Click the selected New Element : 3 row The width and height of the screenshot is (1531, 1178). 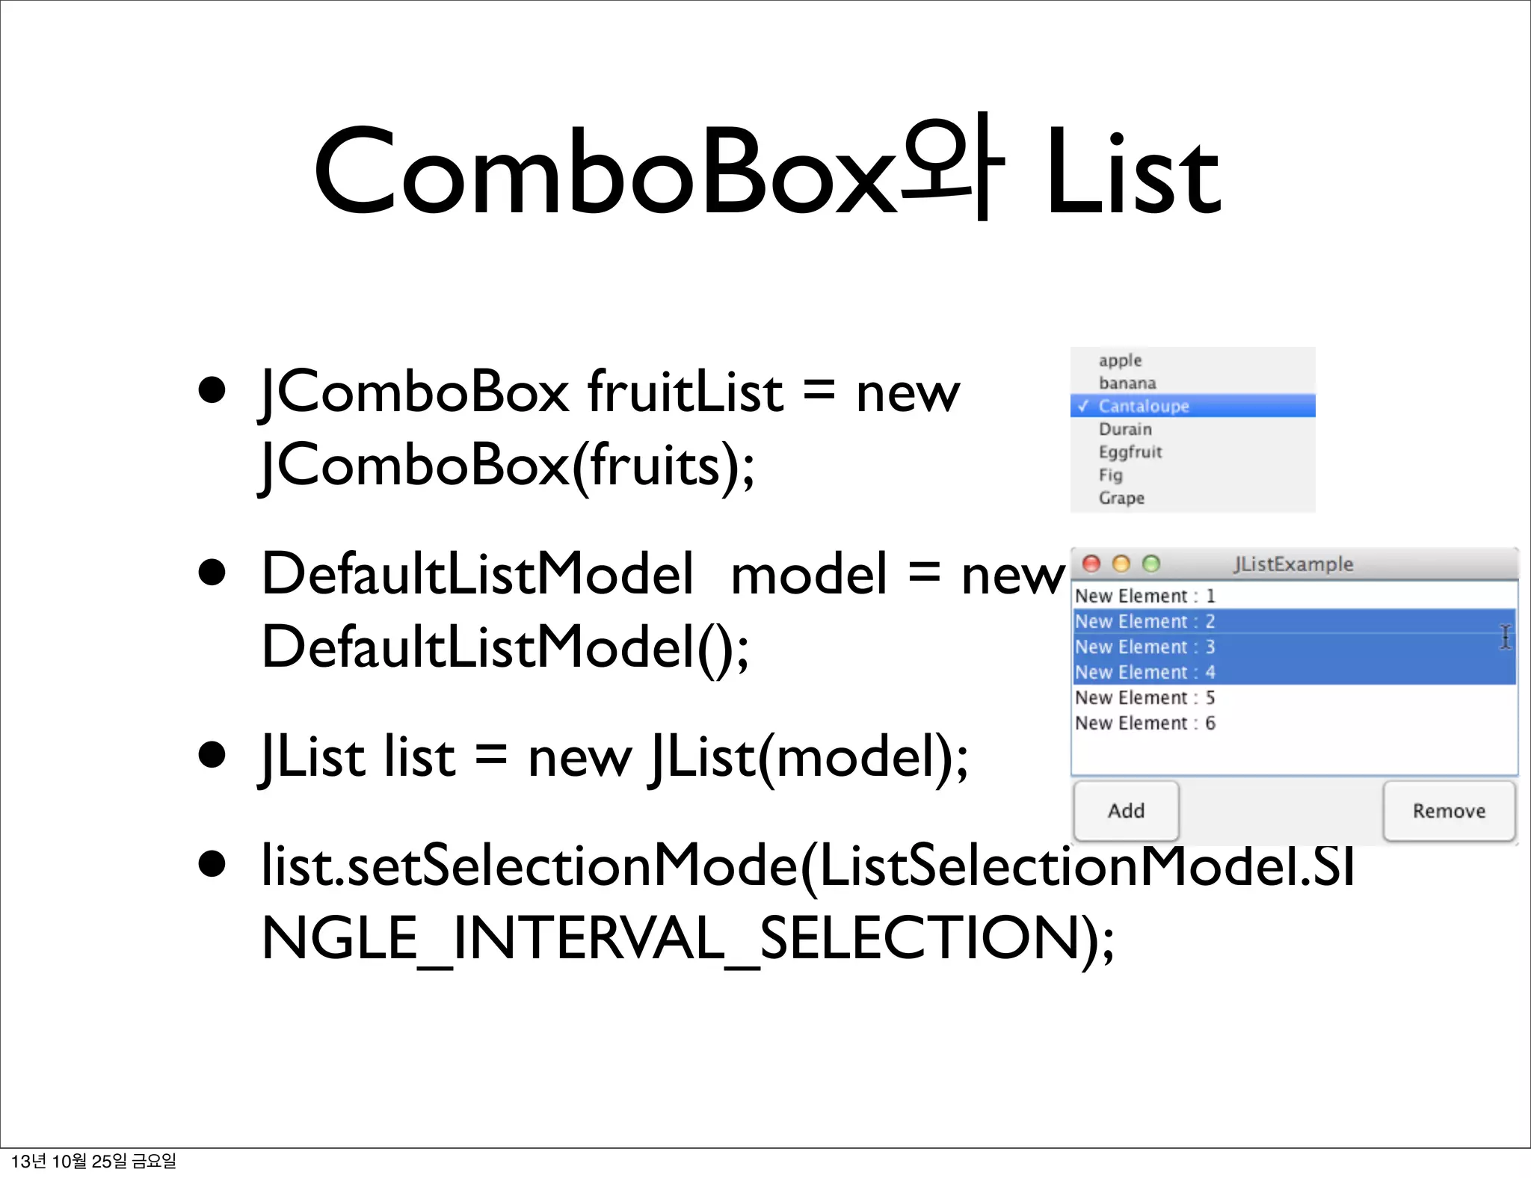(1294, 647)
